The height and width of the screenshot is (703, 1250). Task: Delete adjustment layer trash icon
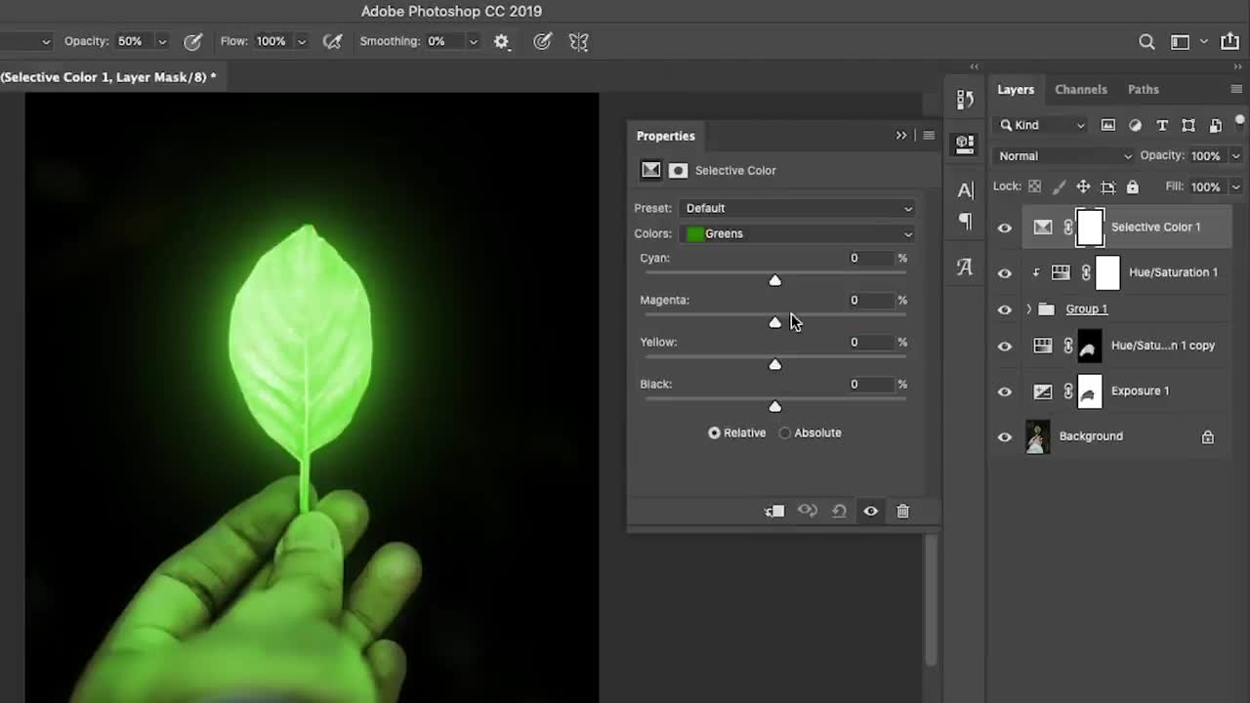tap(902, 511)
